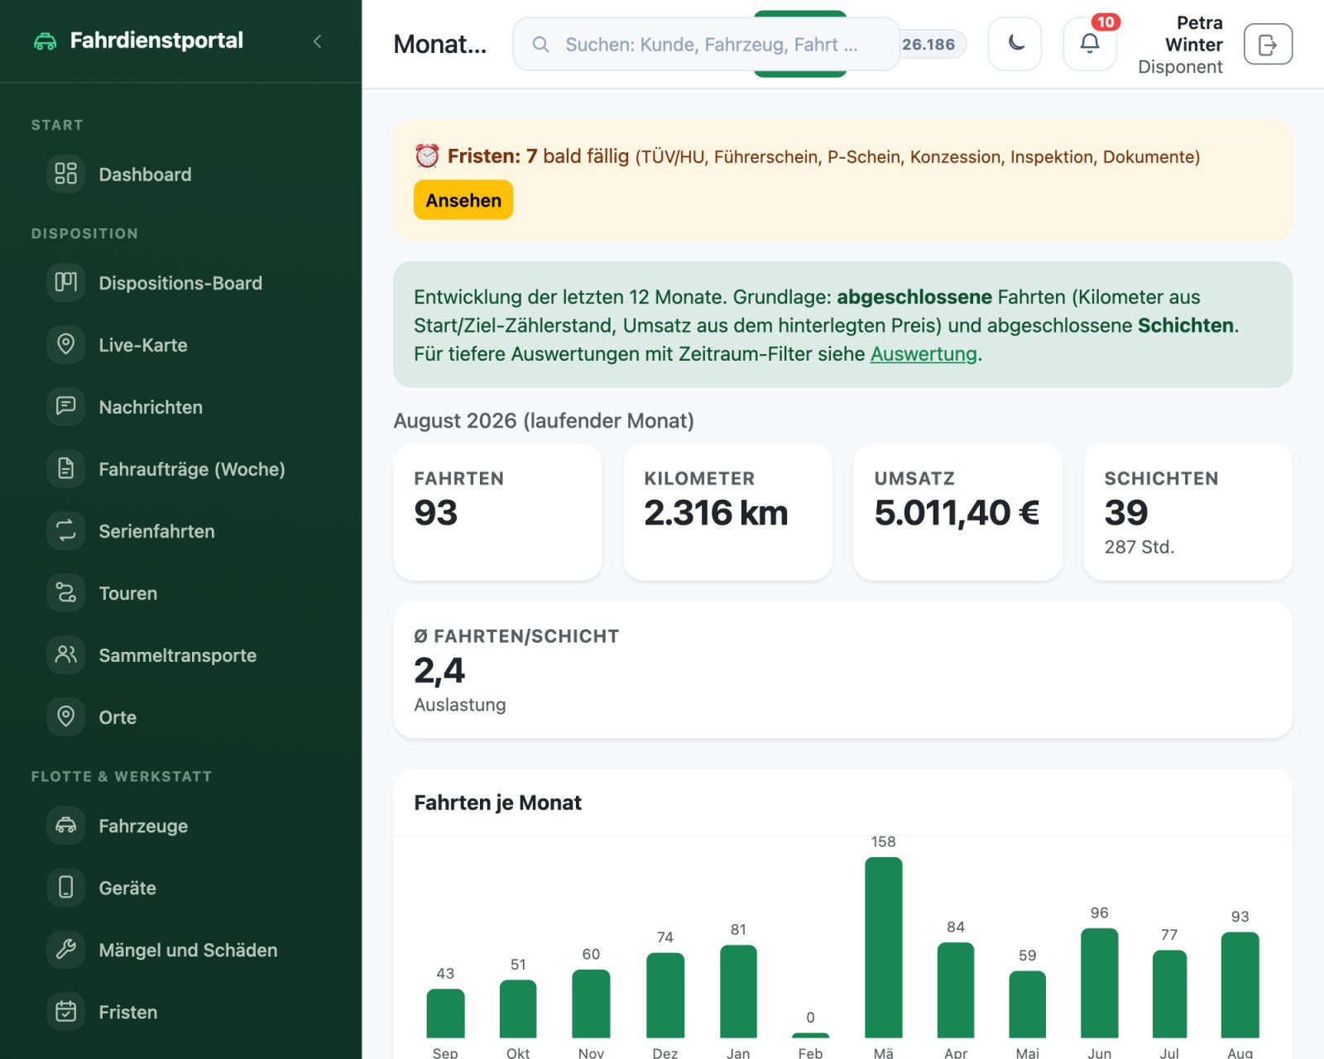This screenshot has height=1059, width=1324.
Task: Toggle dark mode with the moon button
Action: click(x=1015, y=44)
